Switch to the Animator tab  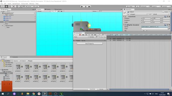58,10
